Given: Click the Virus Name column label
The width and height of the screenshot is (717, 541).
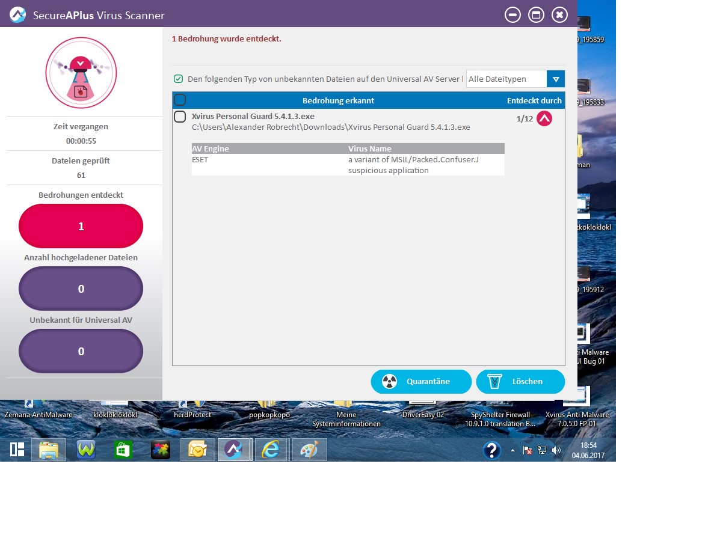Looking at the screenshot, I should coord(369,148).
